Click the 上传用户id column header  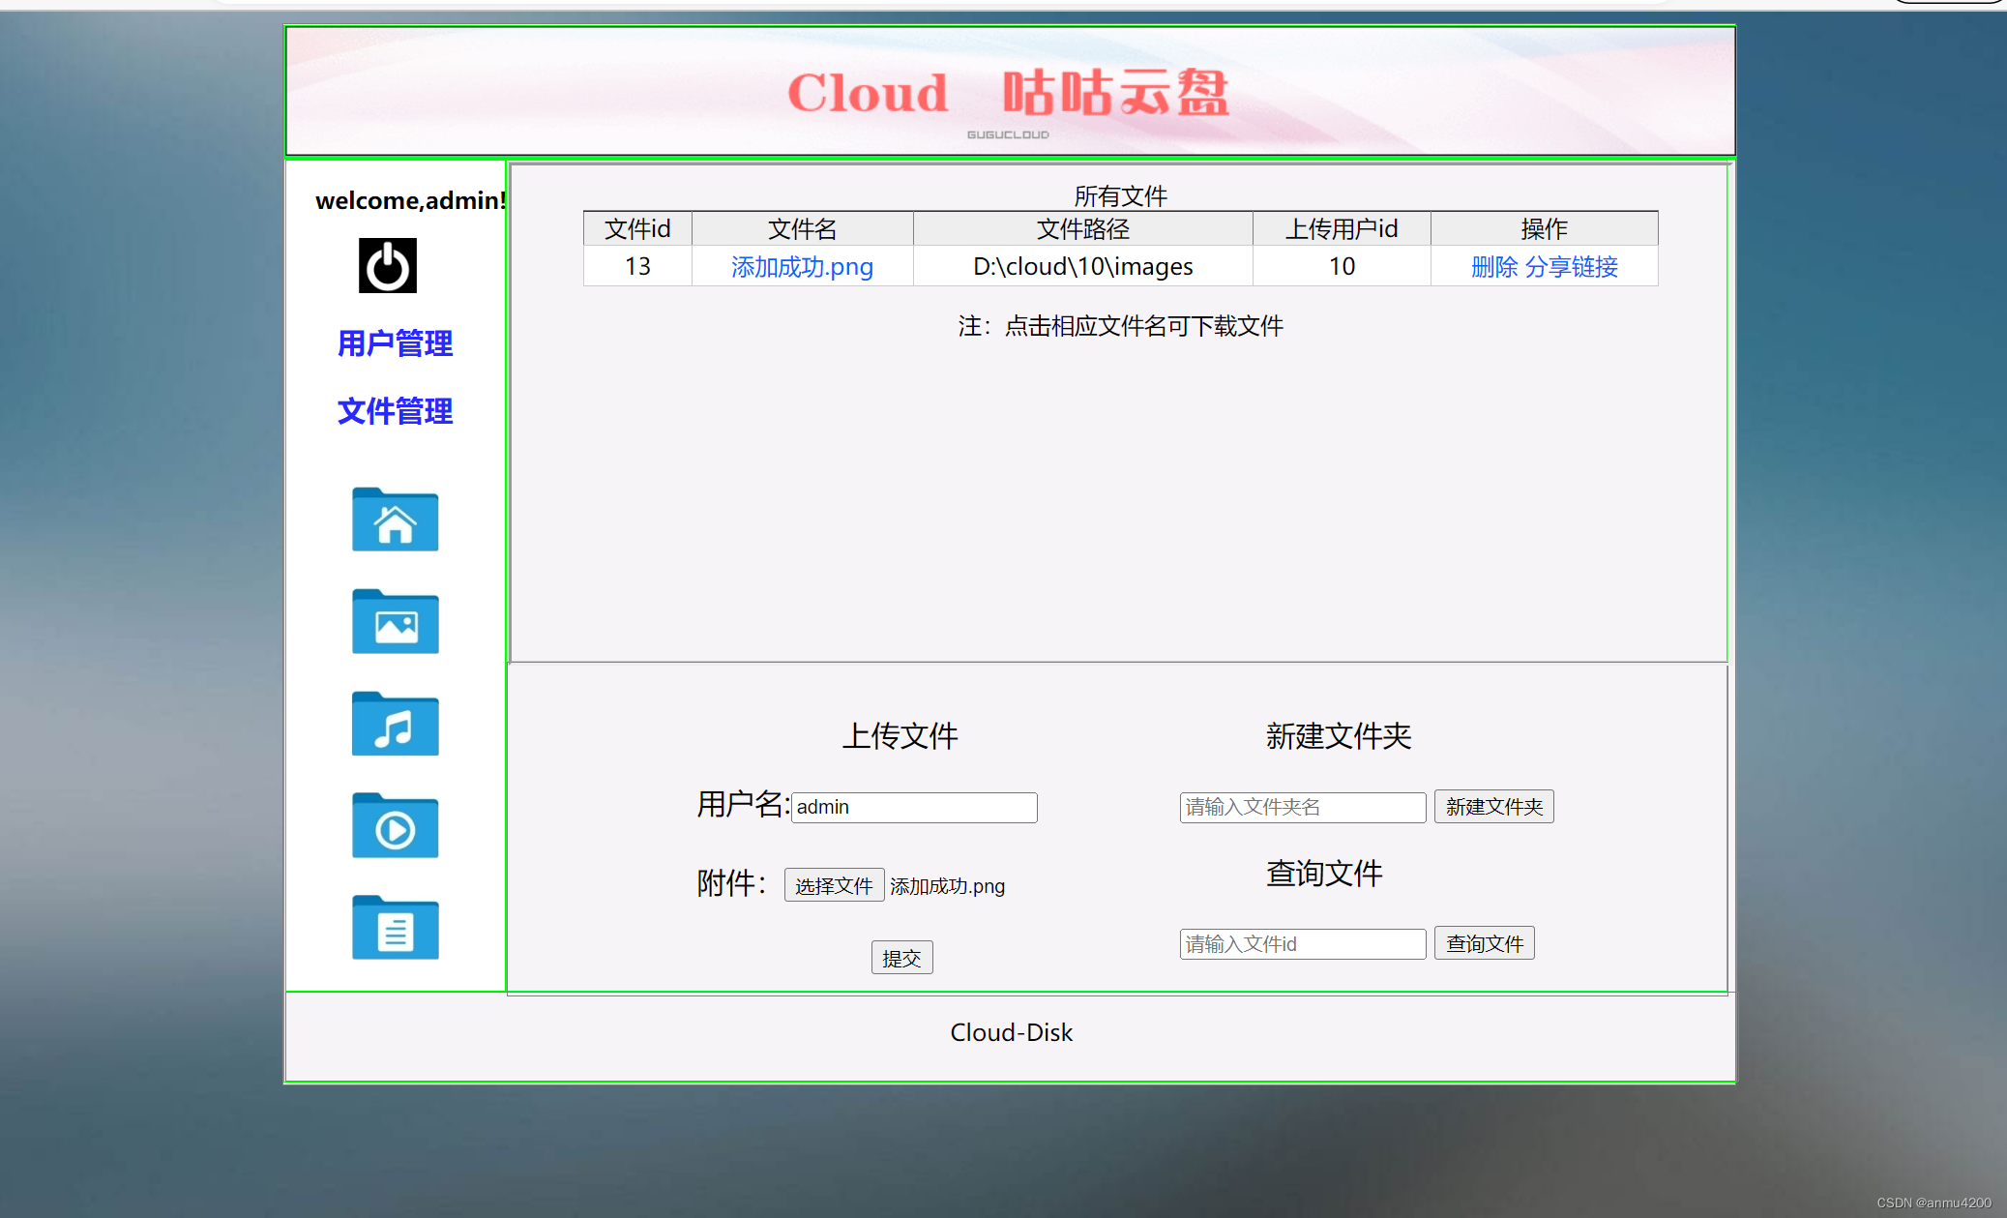coord(1342,228)
